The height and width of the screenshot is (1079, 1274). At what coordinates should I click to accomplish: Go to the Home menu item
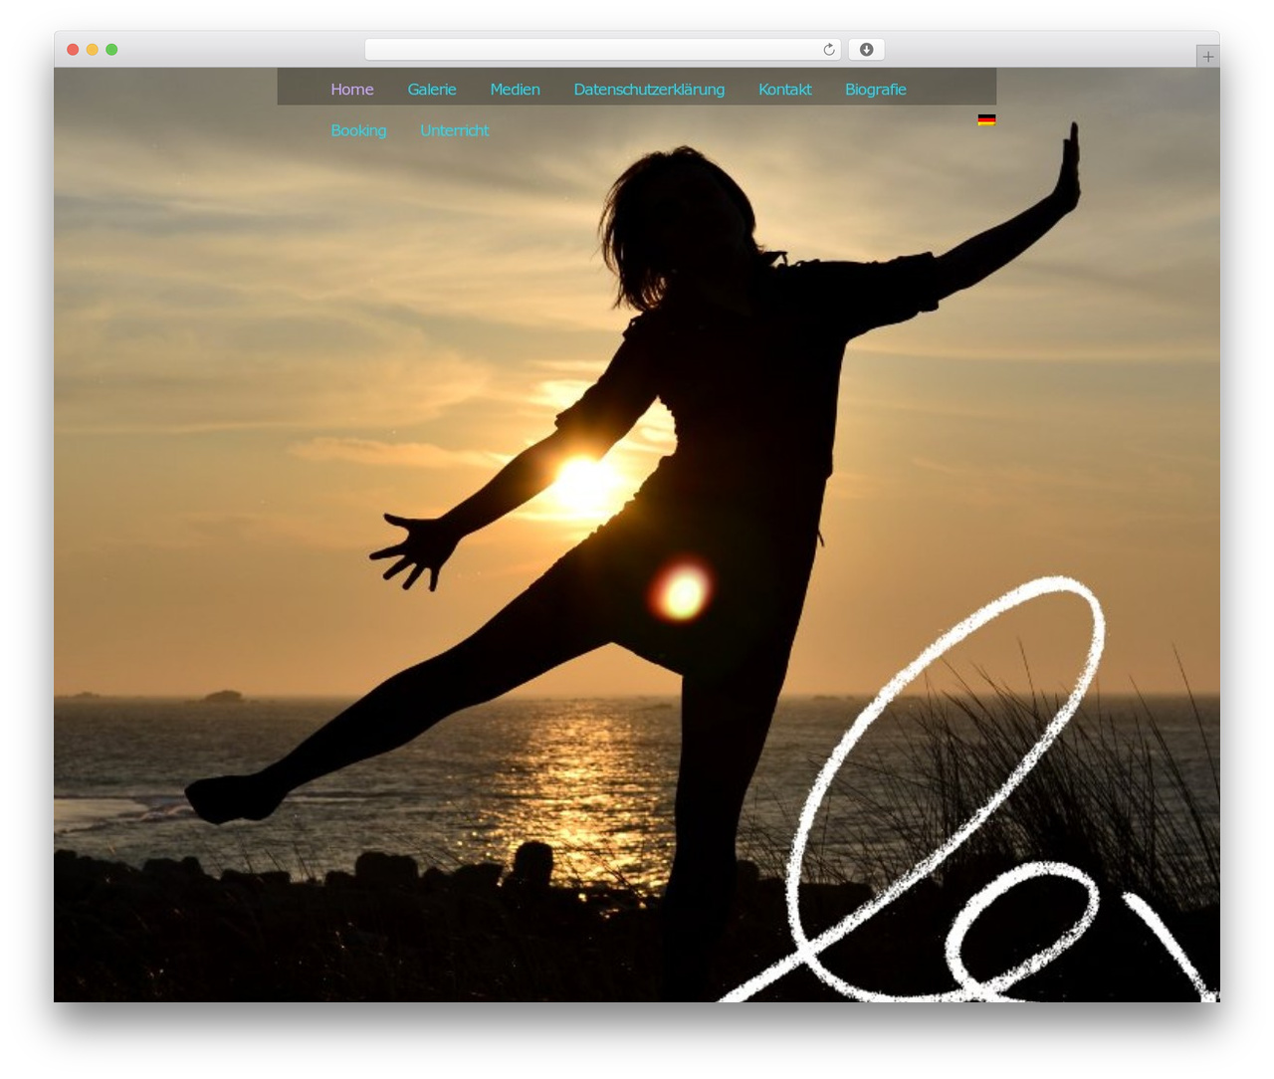tap(352, 90)
